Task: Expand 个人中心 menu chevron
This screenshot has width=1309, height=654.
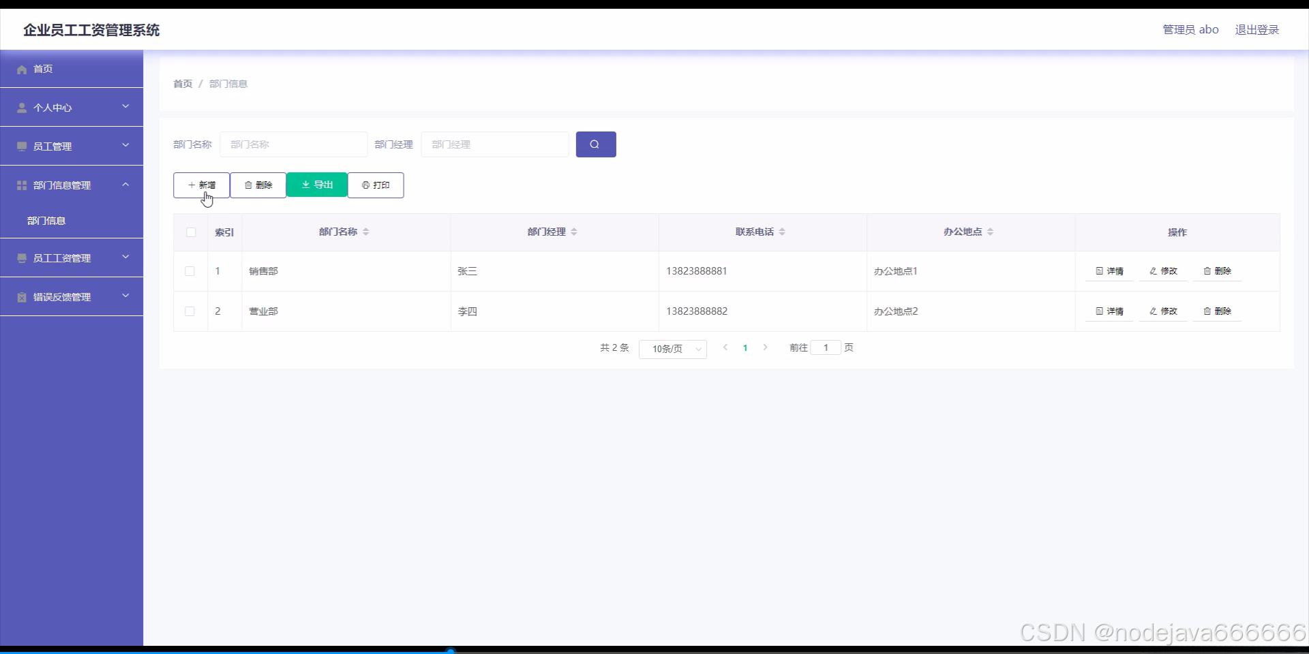Action: [x=125, y=106]
